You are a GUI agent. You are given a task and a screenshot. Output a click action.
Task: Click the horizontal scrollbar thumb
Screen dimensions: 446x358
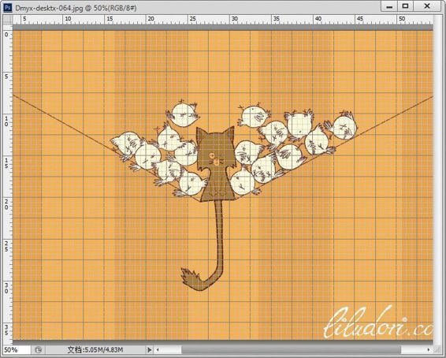[291, 350]
